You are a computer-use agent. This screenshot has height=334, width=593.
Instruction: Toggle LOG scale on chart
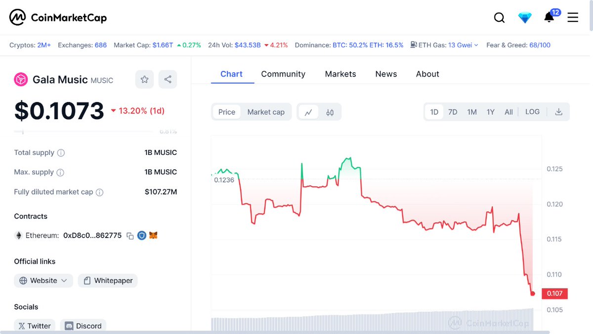[532, 112]
